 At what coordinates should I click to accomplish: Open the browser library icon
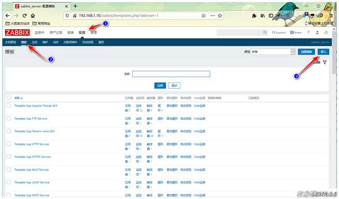pos(263,16)
